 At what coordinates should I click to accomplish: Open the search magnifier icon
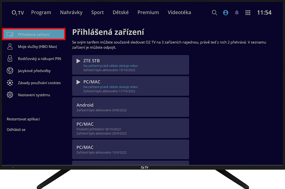pos(215,13)
